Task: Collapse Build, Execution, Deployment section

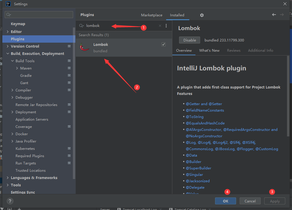Action: [8, 53]
